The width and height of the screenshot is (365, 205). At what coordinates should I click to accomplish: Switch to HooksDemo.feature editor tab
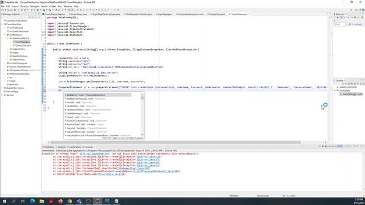click(54, 14)
